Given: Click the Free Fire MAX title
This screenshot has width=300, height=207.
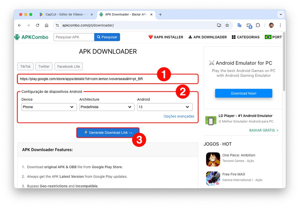Looking at the screenshot, I should [x=234, y=174].
